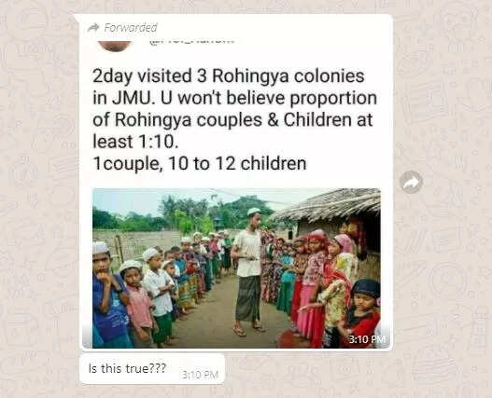Screen dimensions: 492x398
Task: Open the forwarded Rohingya tweet image
Action: (236, 268)
